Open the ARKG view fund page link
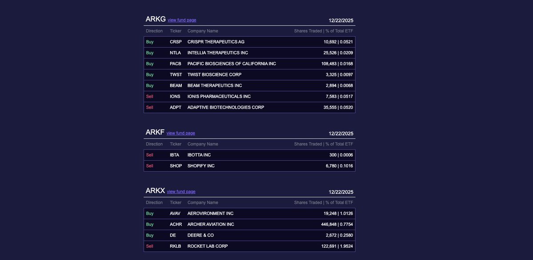This screenshot has height=260, width=533. (x=182, y=20)
